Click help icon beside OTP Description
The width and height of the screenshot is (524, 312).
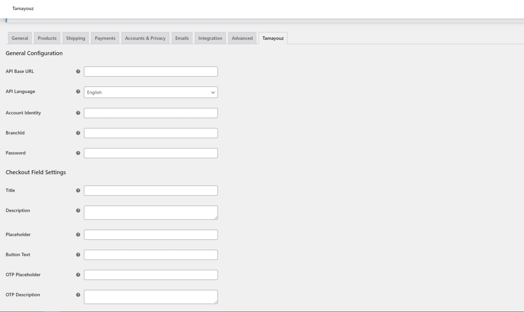78,295
